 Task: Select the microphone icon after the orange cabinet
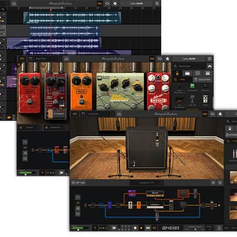coord(196,193)
